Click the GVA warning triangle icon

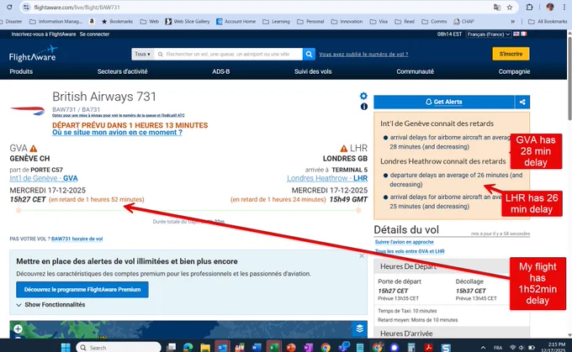pos(34,149)
